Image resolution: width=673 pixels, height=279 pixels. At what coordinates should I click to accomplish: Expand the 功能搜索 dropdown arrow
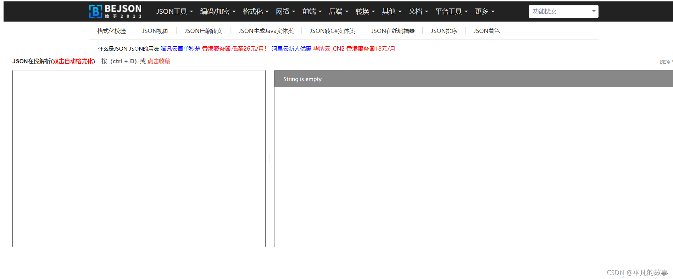[594, 11]
